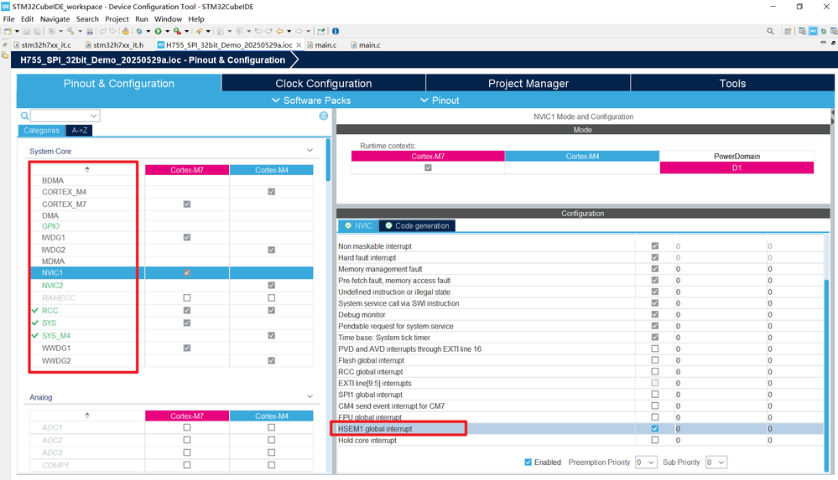
Task: Click the Debug bug icon in toolbar
Action: 138,31
